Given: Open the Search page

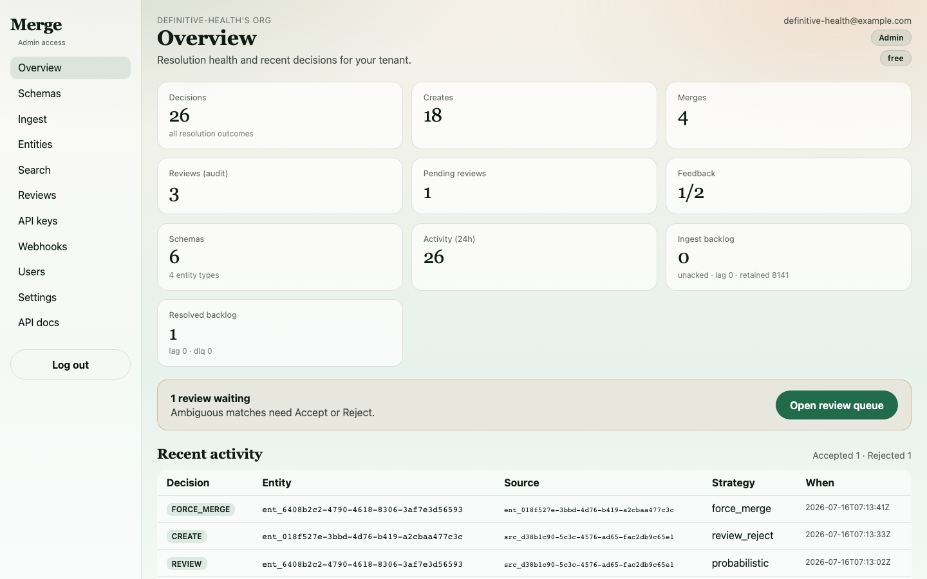Looking at the screenshot, I should [x=70, y=170].
